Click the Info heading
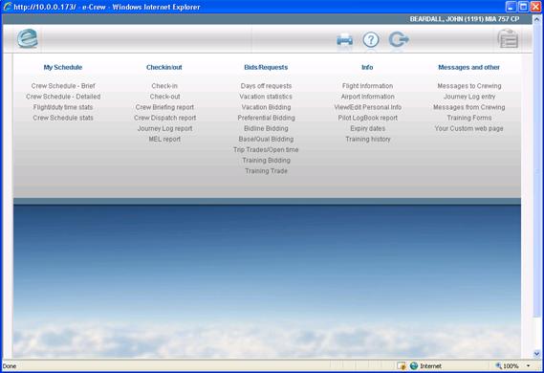 [x=367, y=67]
